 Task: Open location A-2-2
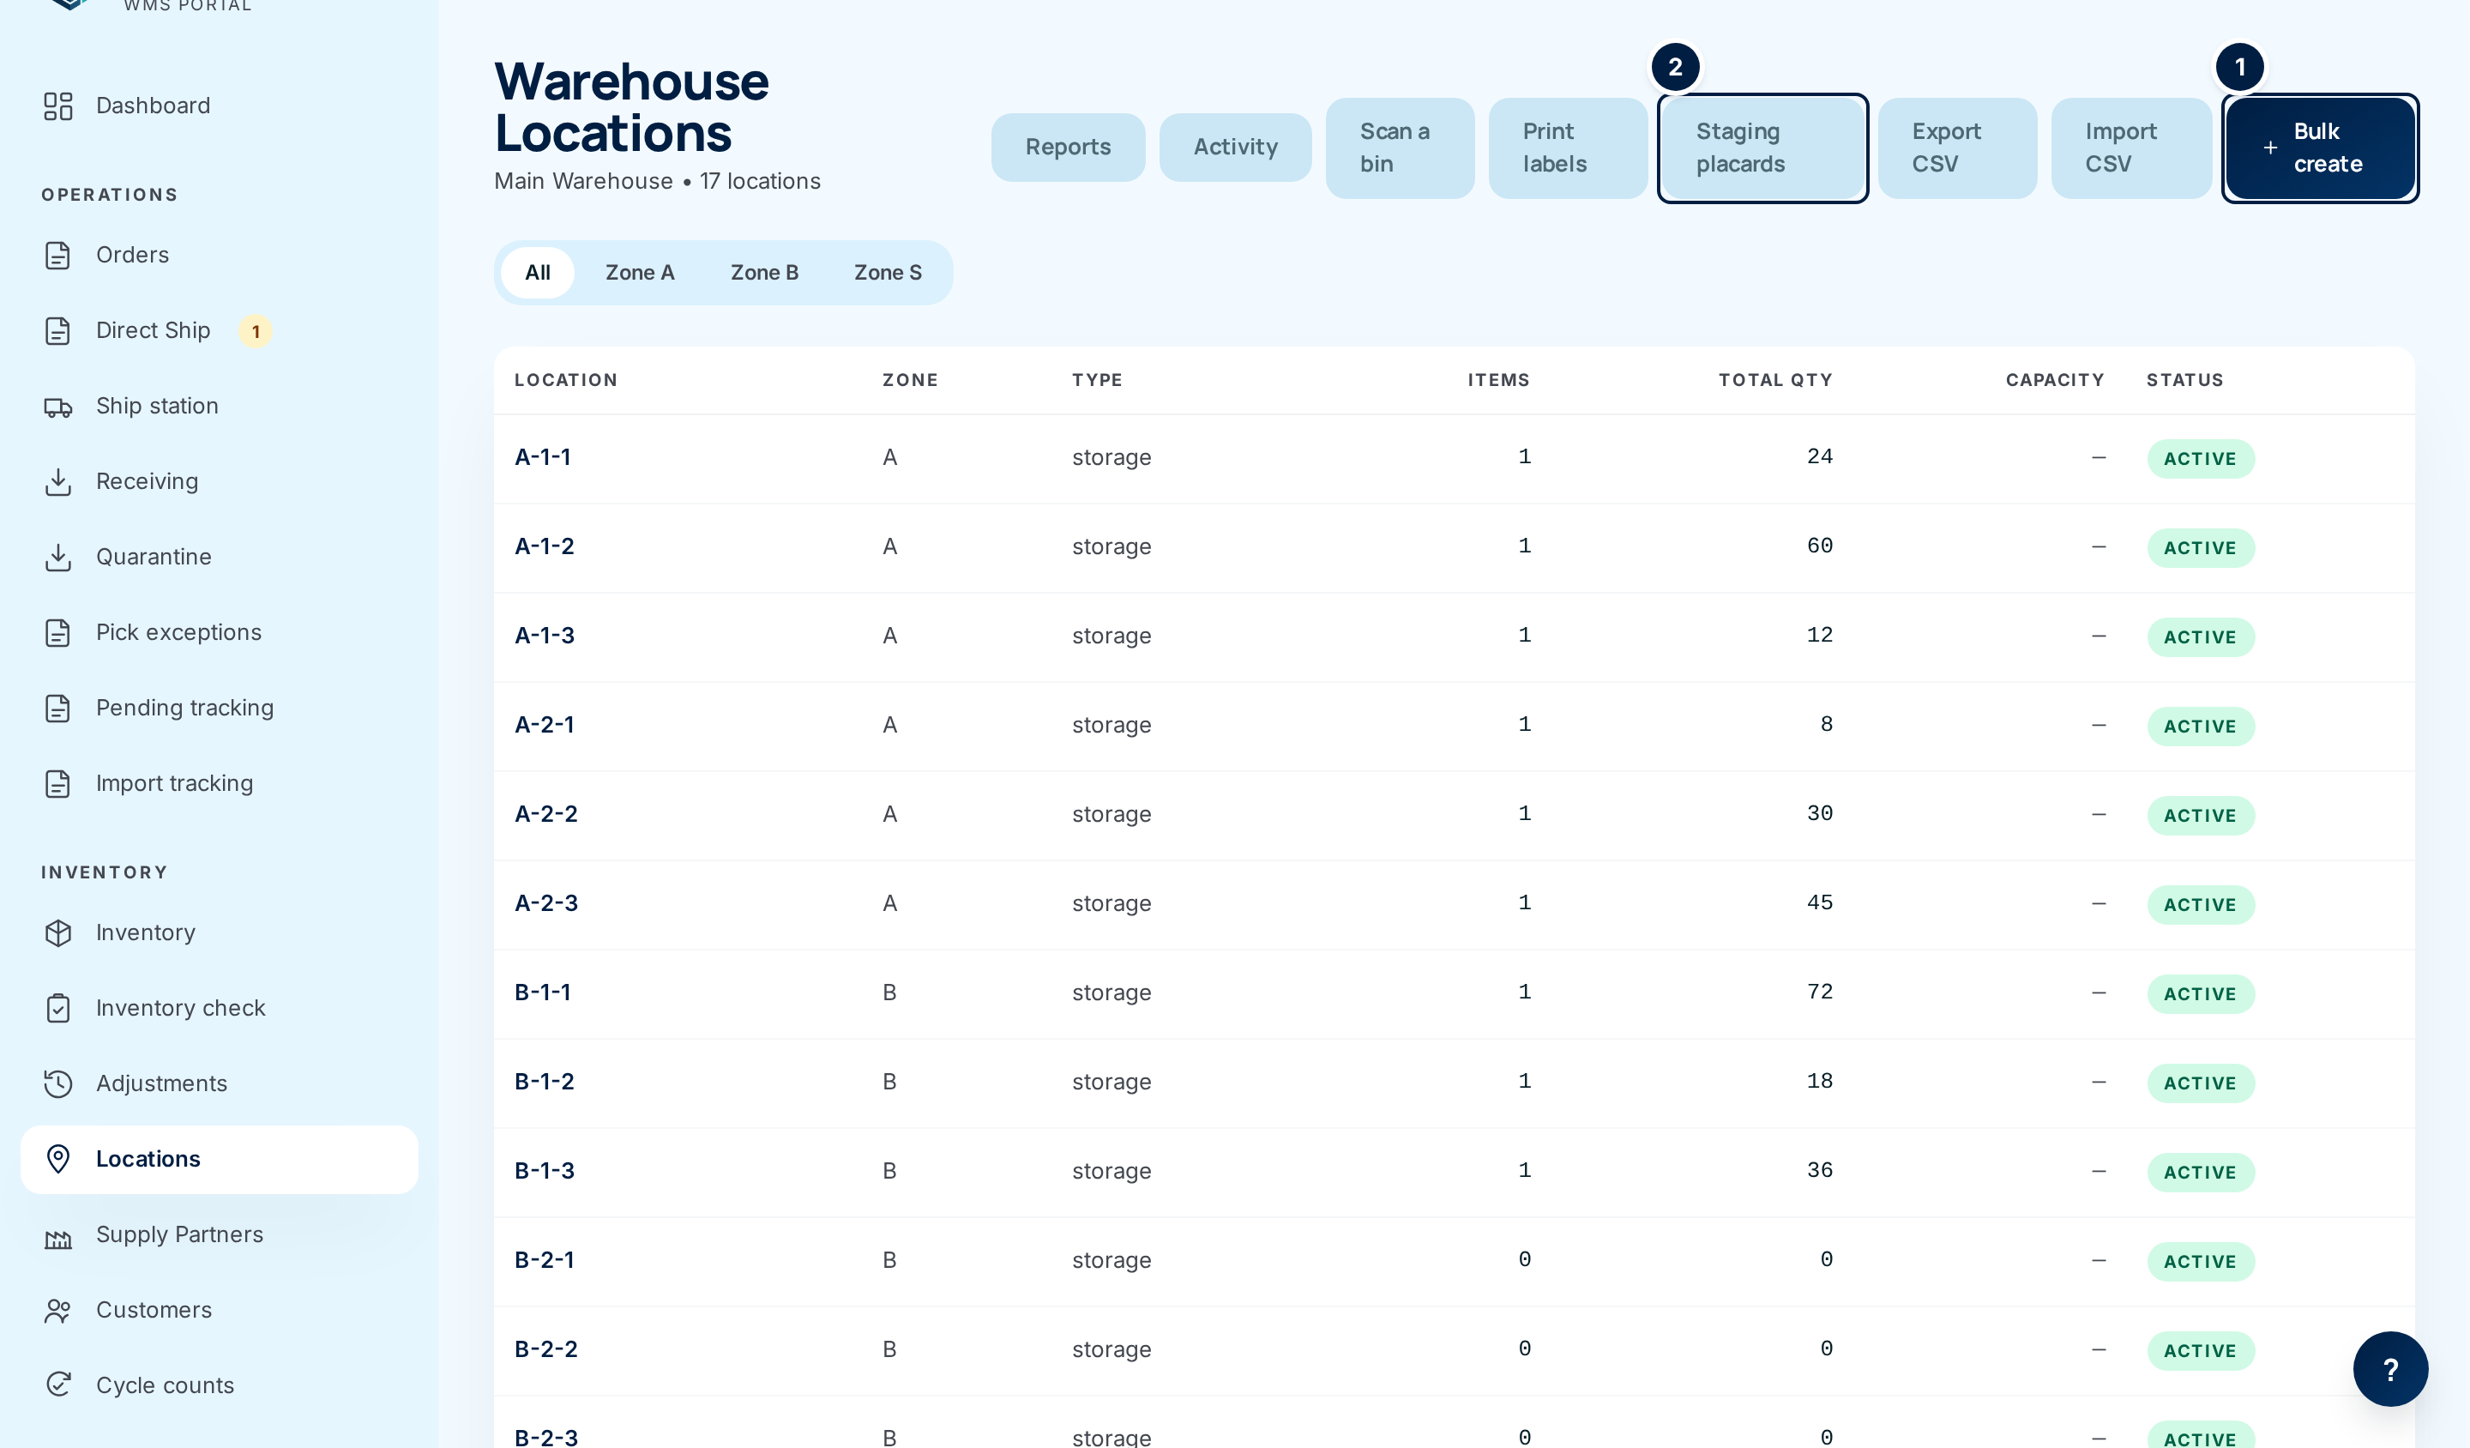pyautogui.click(x=546, y=814)
